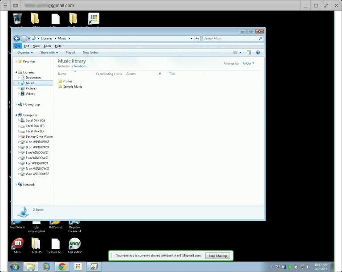
Task: Click the Search Music field
Action: point(230,38)
